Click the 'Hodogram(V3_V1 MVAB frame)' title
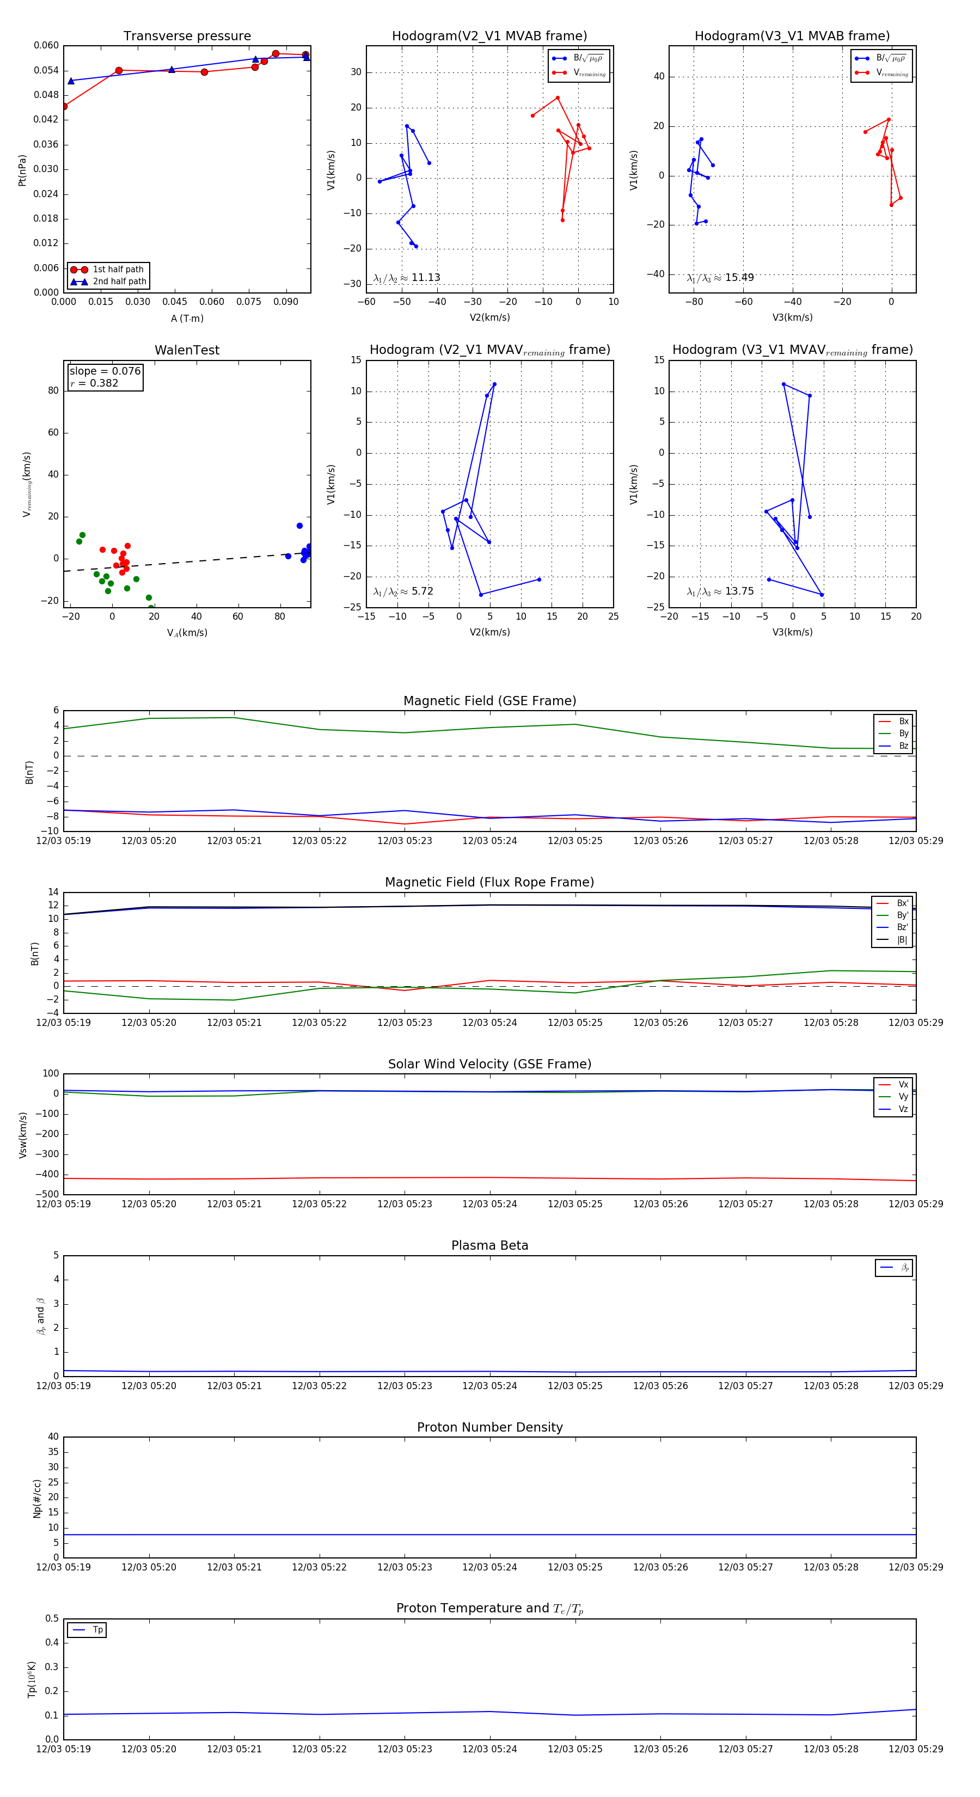 coord(792,36)
